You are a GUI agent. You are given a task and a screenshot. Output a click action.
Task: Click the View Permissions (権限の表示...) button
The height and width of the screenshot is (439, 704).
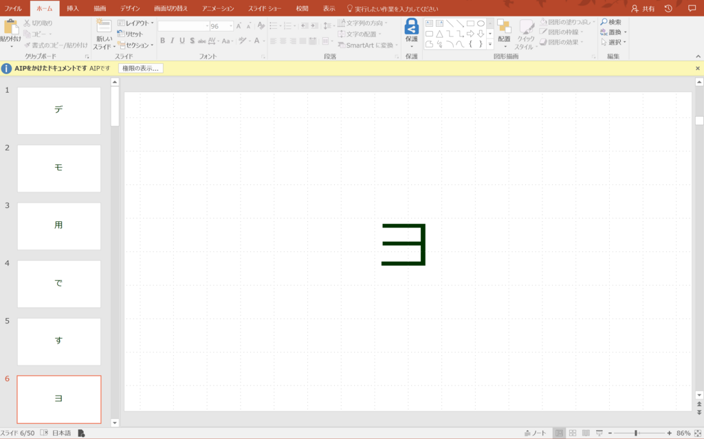coord(140,68)
